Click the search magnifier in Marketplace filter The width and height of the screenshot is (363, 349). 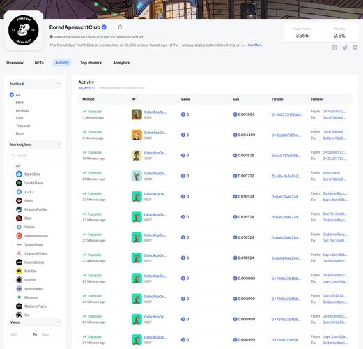click(x=13, y=156)
